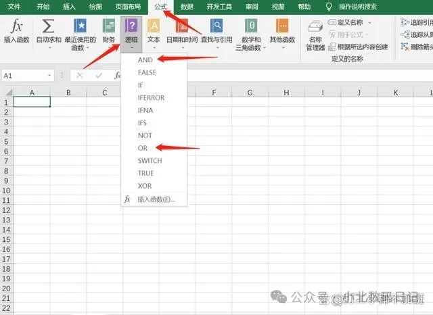Screen dimensions: 433x315
Task: Switch to the Review (审阅) tab
Action: click(252, 7)
